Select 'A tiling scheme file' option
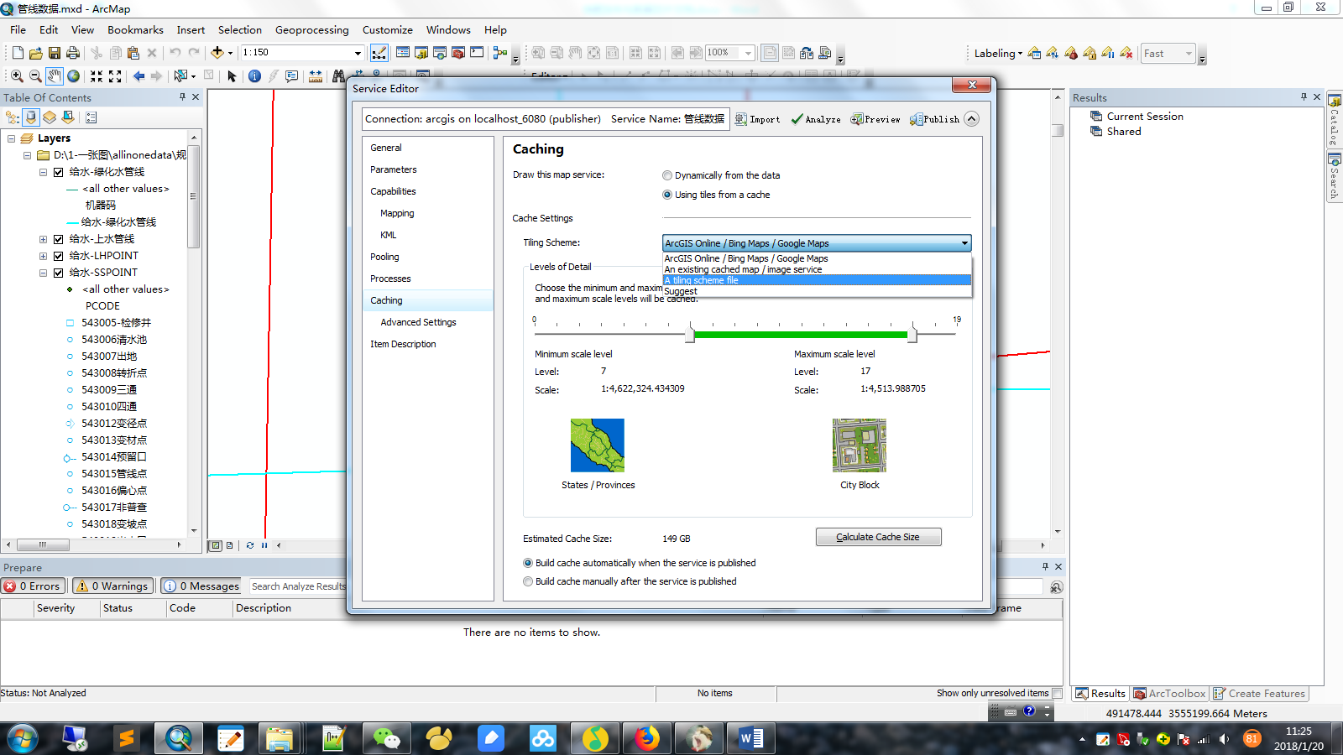 (x=817, y=280)
